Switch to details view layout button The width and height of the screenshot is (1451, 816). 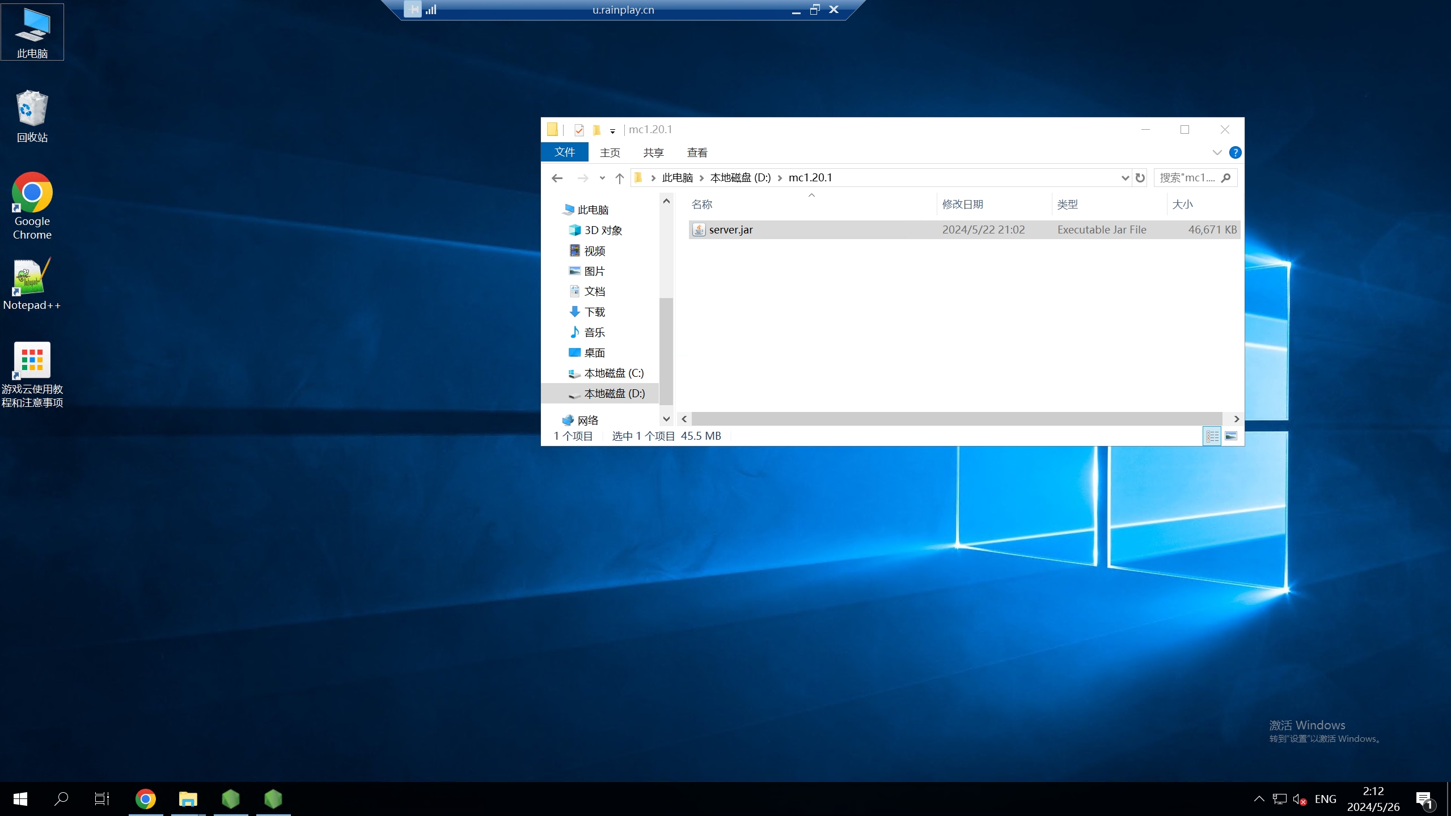pyautogui.click(x=1212, y=436)
